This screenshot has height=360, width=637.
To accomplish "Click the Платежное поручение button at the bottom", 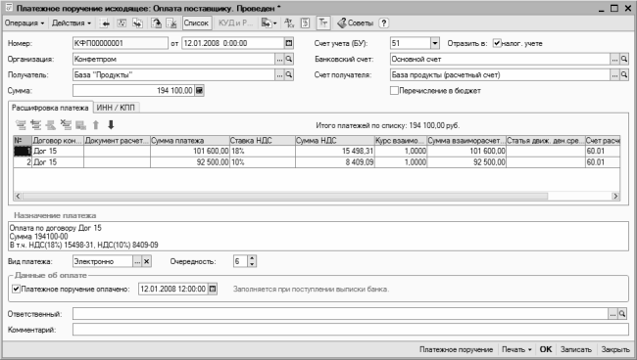I will 457,349.
